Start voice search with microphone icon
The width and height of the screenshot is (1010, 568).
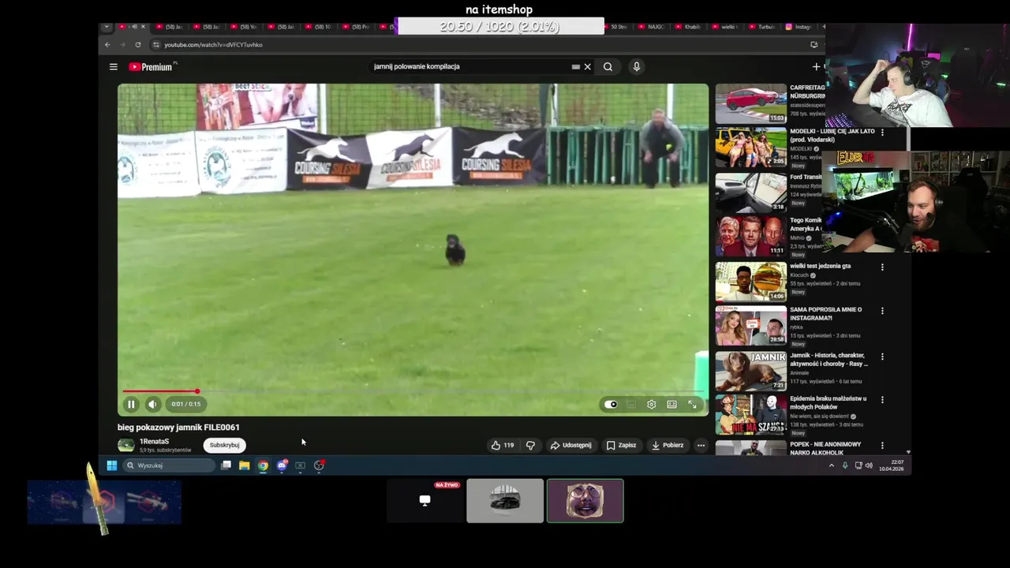(x=636, y=67)
